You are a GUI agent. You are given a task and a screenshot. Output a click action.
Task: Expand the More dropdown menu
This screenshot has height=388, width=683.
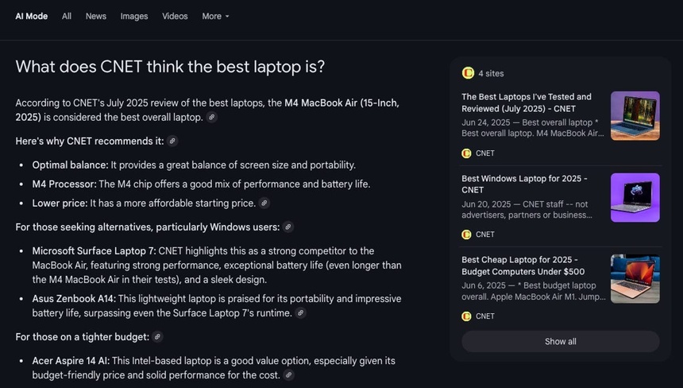[215, 16]
